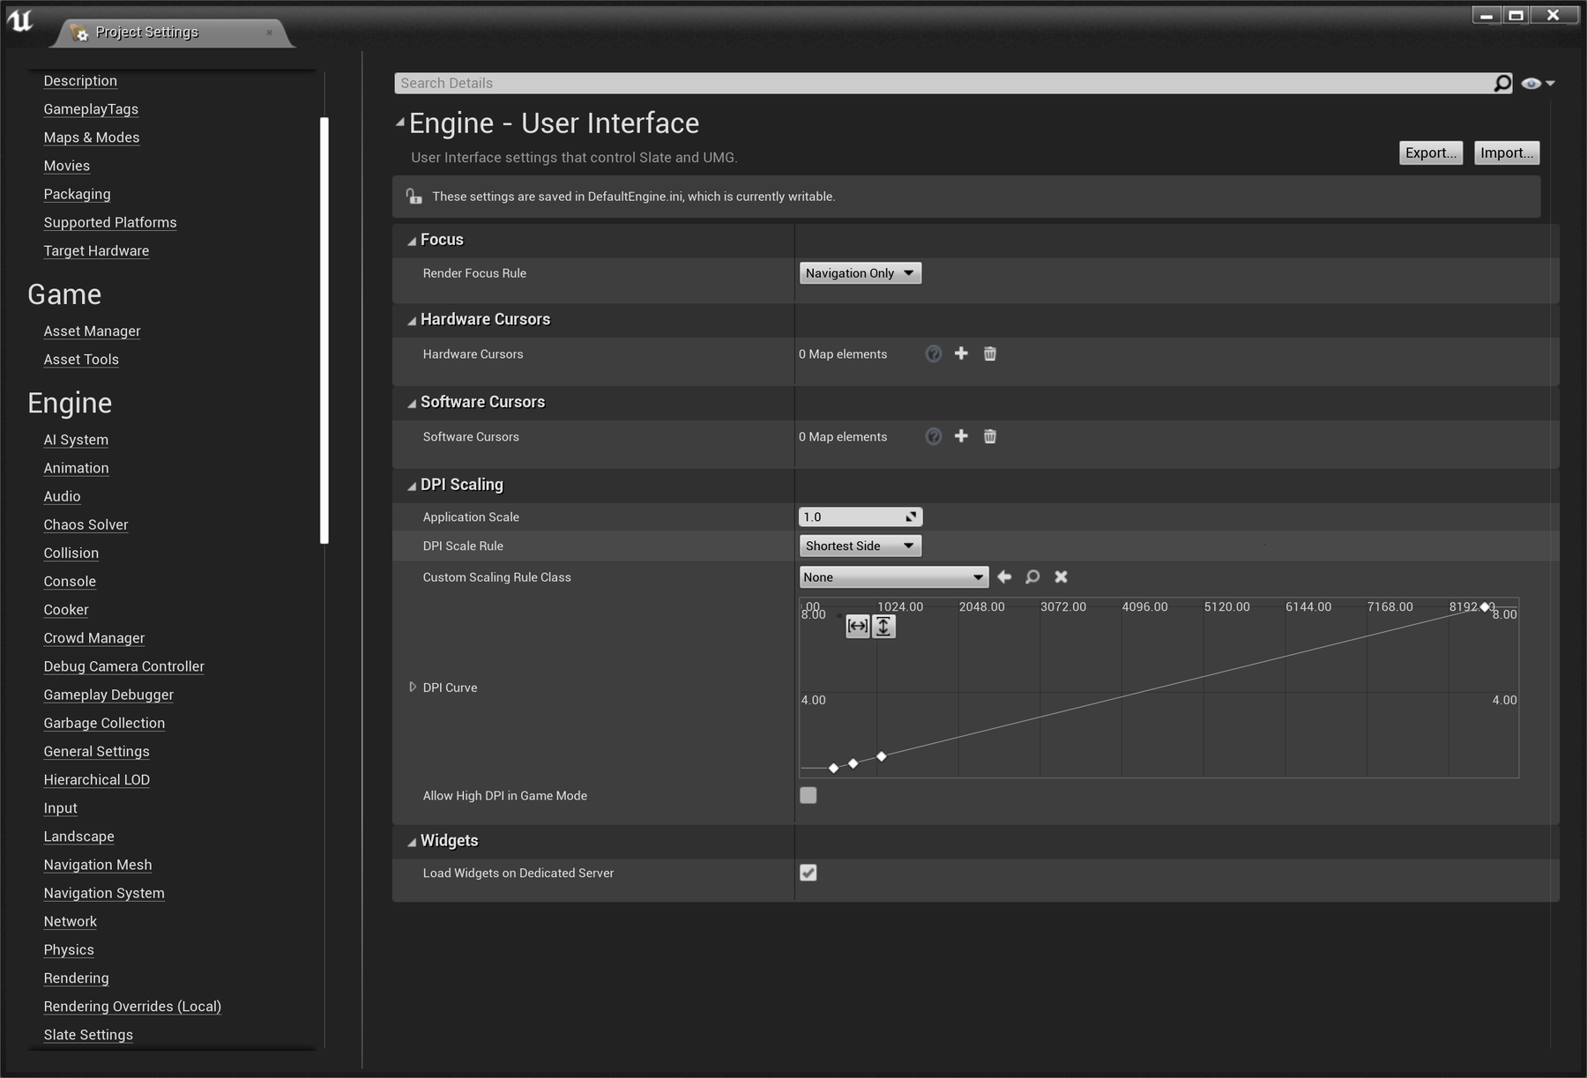Select the first DPI curve key on left
The height and width of the screenshot is (1078, 1587).
pyautogui.click(x=834, y=769)
